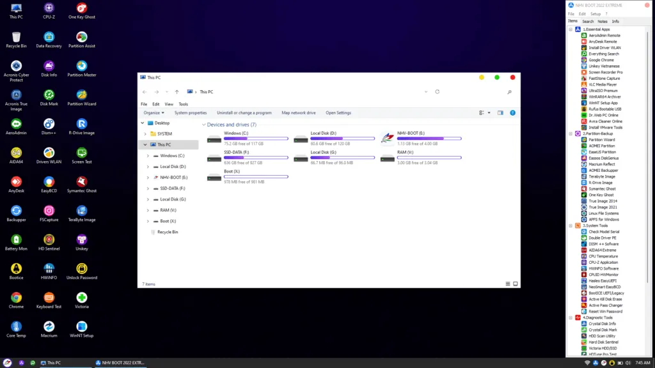Switch to the Notes tab in NHV Boot
The image size is (655, 368).
(603, 22)
